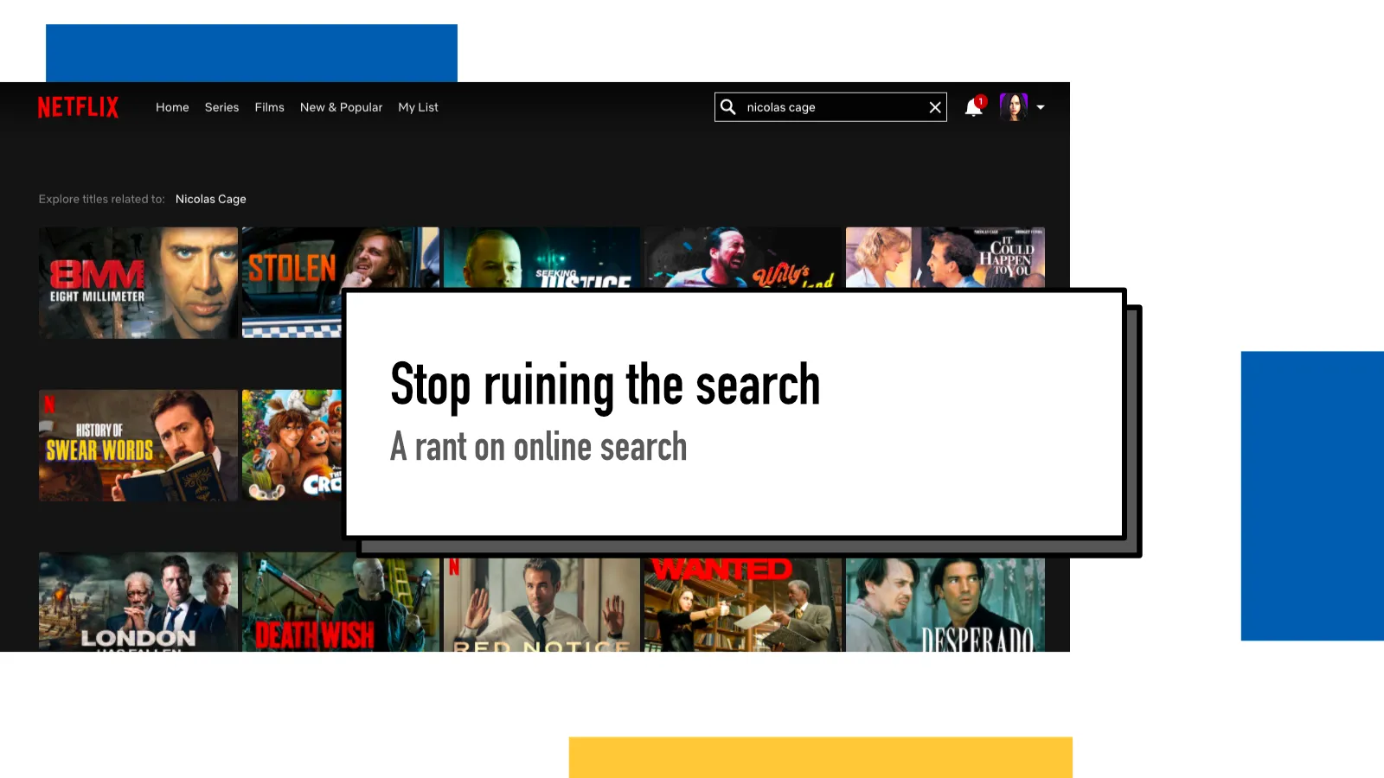Open the Series menu item
Viewport: 1384px width, 778px height.
(221, 107)
